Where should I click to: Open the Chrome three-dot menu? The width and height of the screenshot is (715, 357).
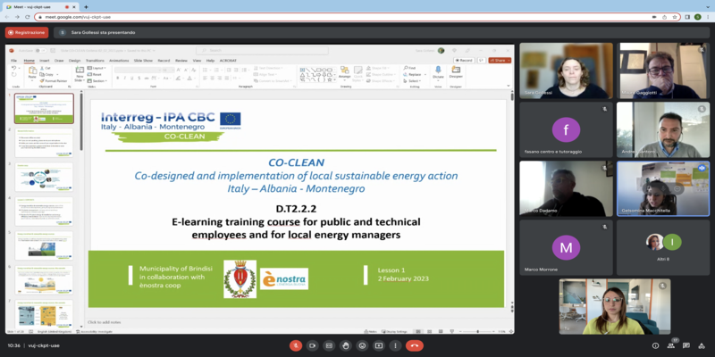[x=708, y=17]
